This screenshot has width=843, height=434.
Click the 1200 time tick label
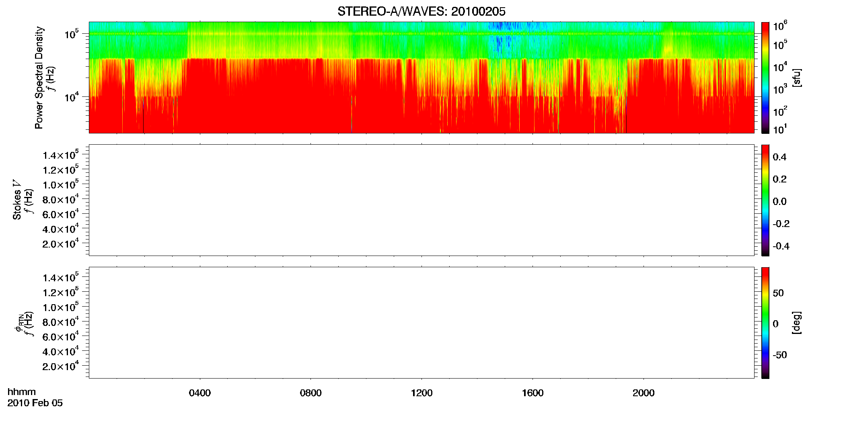click(x=421, y=393)
